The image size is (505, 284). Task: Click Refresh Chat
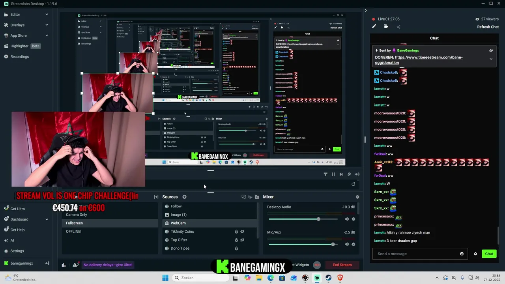[x=488, y=27]
